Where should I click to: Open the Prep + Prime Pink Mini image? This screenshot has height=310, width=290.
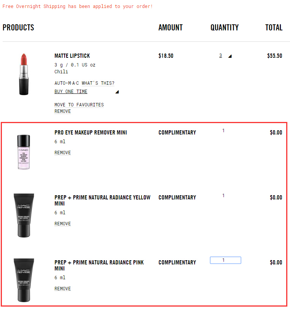(24, 280)
